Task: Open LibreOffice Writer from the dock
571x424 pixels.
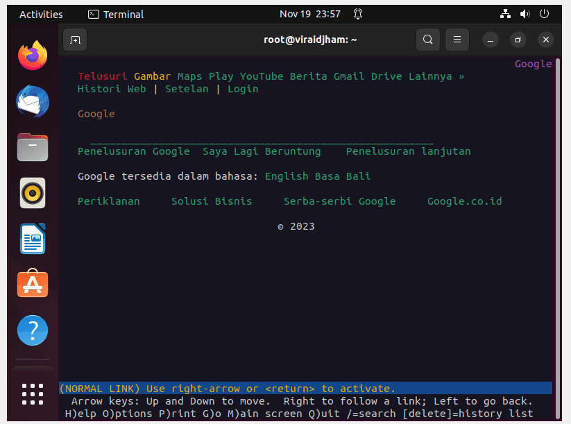Action: click(33, 239)
